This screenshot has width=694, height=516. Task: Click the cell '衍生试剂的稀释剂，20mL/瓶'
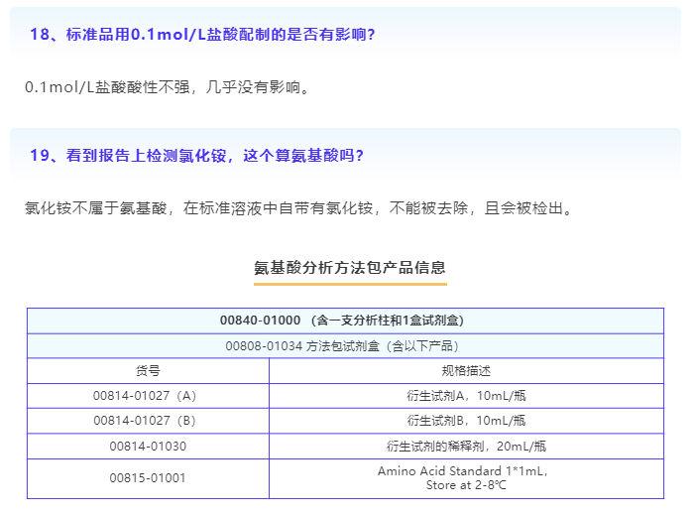(x=465, y=447)
